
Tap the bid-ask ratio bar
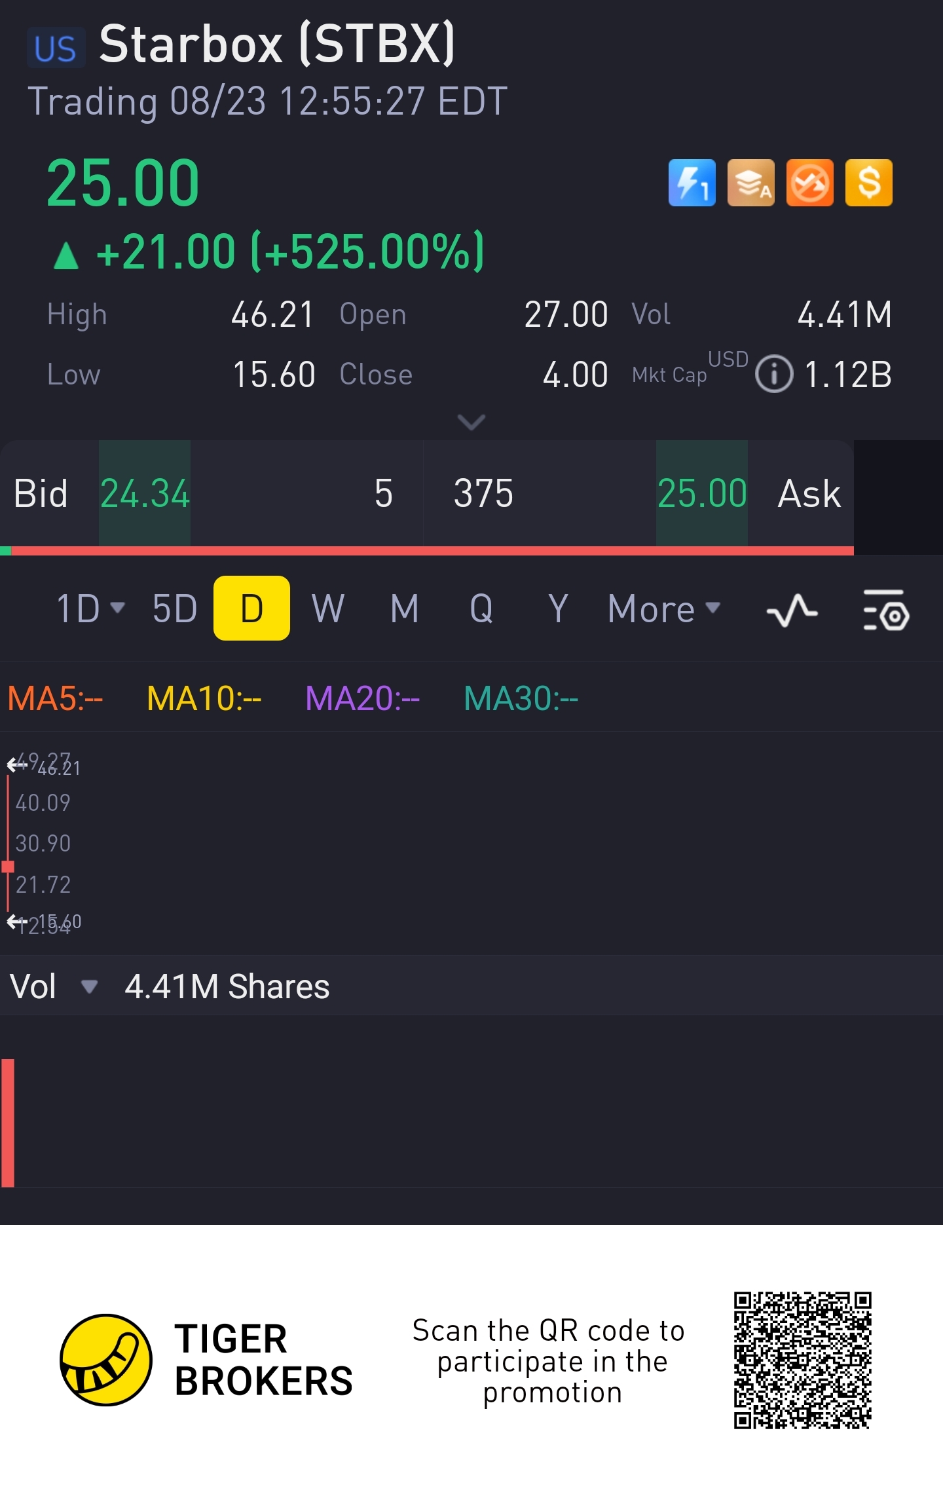(x=426, y=551)
